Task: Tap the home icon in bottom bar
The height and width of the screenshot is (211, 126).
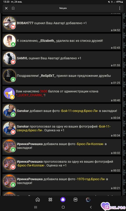Action: point(38,200)
